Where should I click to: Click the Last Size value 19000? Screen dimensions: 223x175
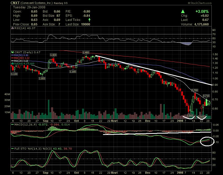pos(86,24)
